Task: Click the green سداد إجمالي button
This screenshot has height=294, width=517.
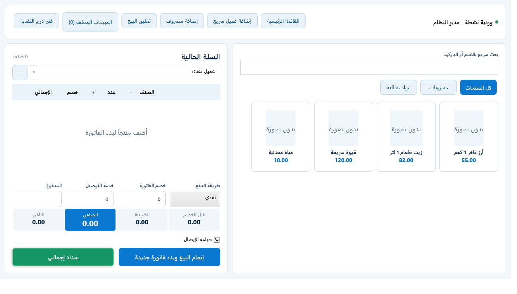Action: point(63,257)
